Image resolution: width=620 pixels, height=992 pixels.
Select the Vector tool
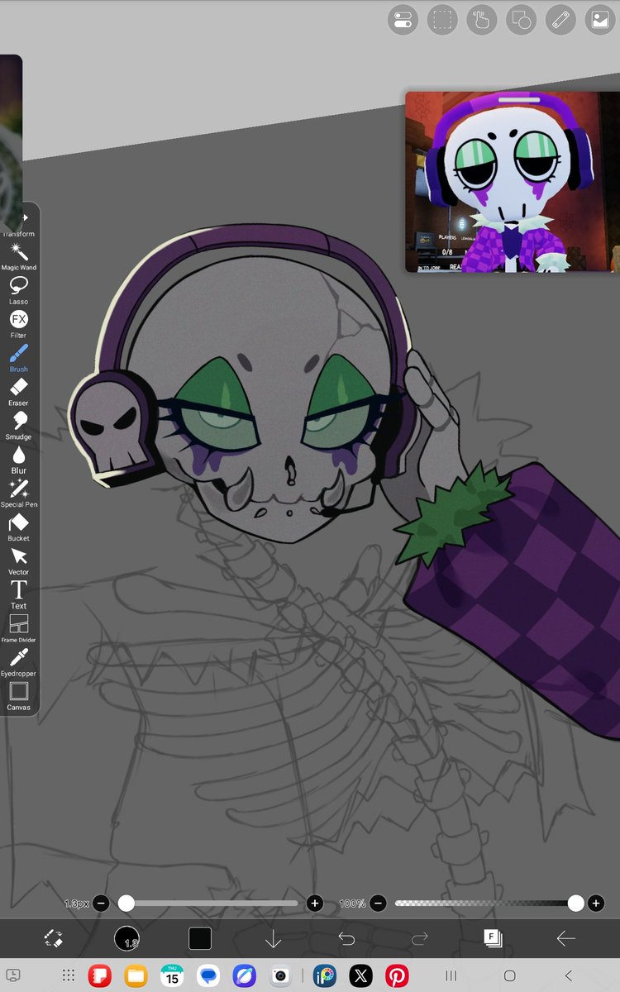point(18,562)
